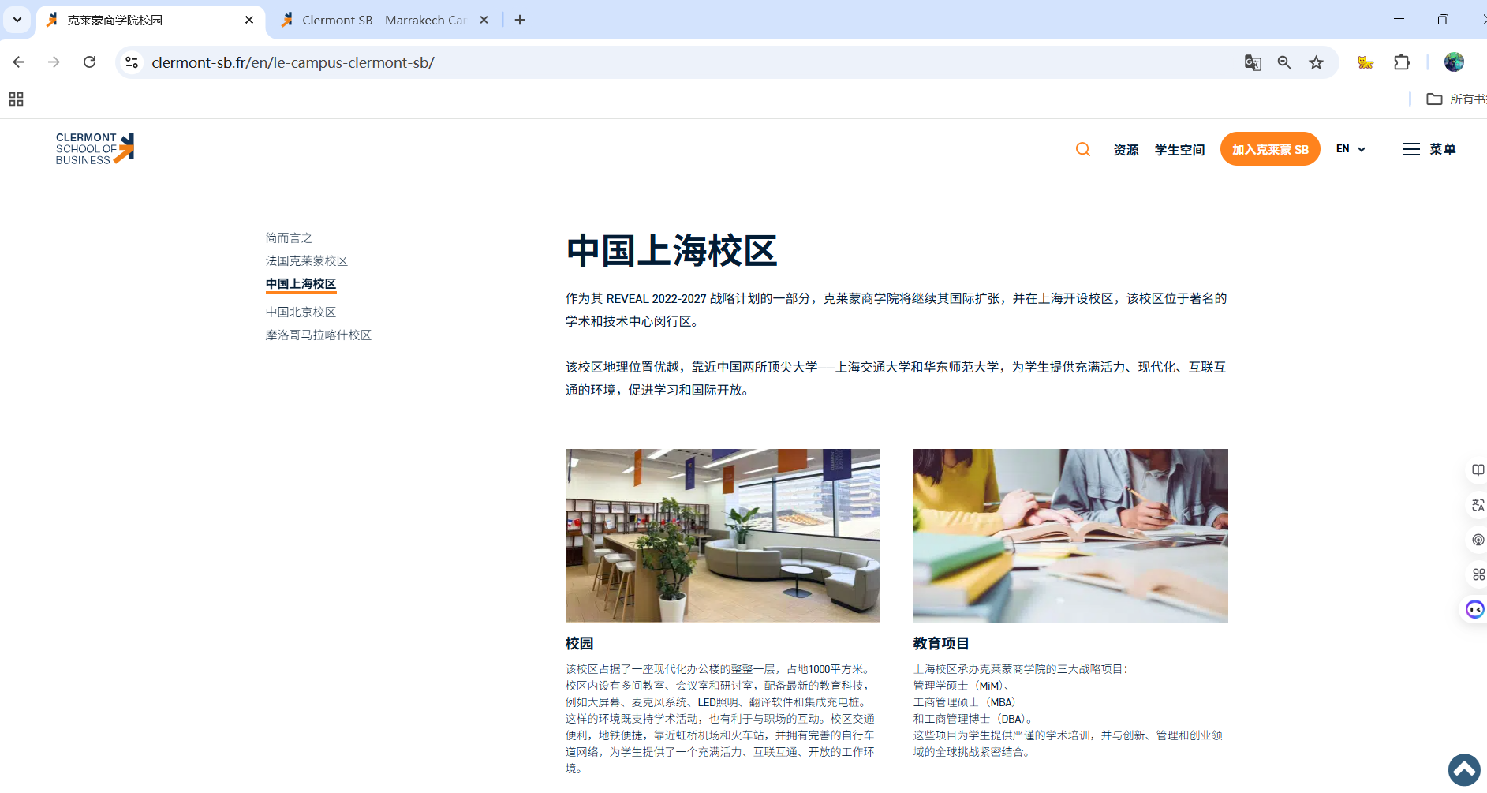Image resolution: width=1487 pixels, height=793 pixels.
Task: Click the zoom magnifier icon in address bar
Action: pyautogui.click(x=1284, y=62)
